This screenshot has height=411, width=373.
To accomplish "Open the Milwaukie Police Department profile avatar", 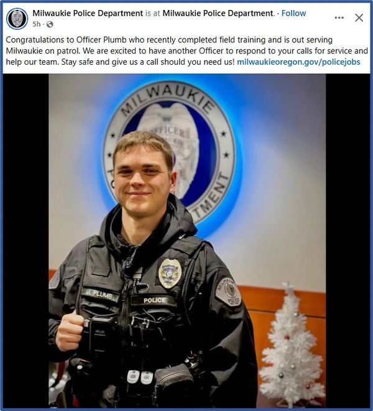I will [17, 19].
